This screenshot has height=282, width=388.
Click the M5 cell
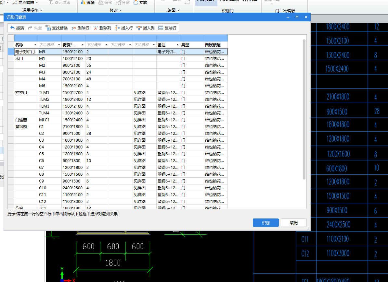50,52
